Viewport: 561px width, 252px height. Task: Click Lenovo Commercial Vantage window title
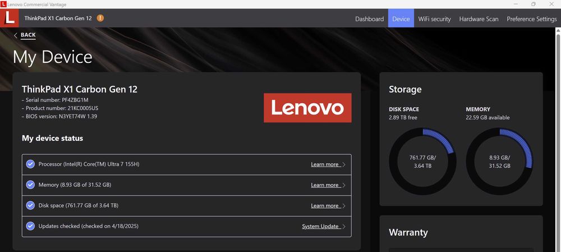[x=36, y=4]
